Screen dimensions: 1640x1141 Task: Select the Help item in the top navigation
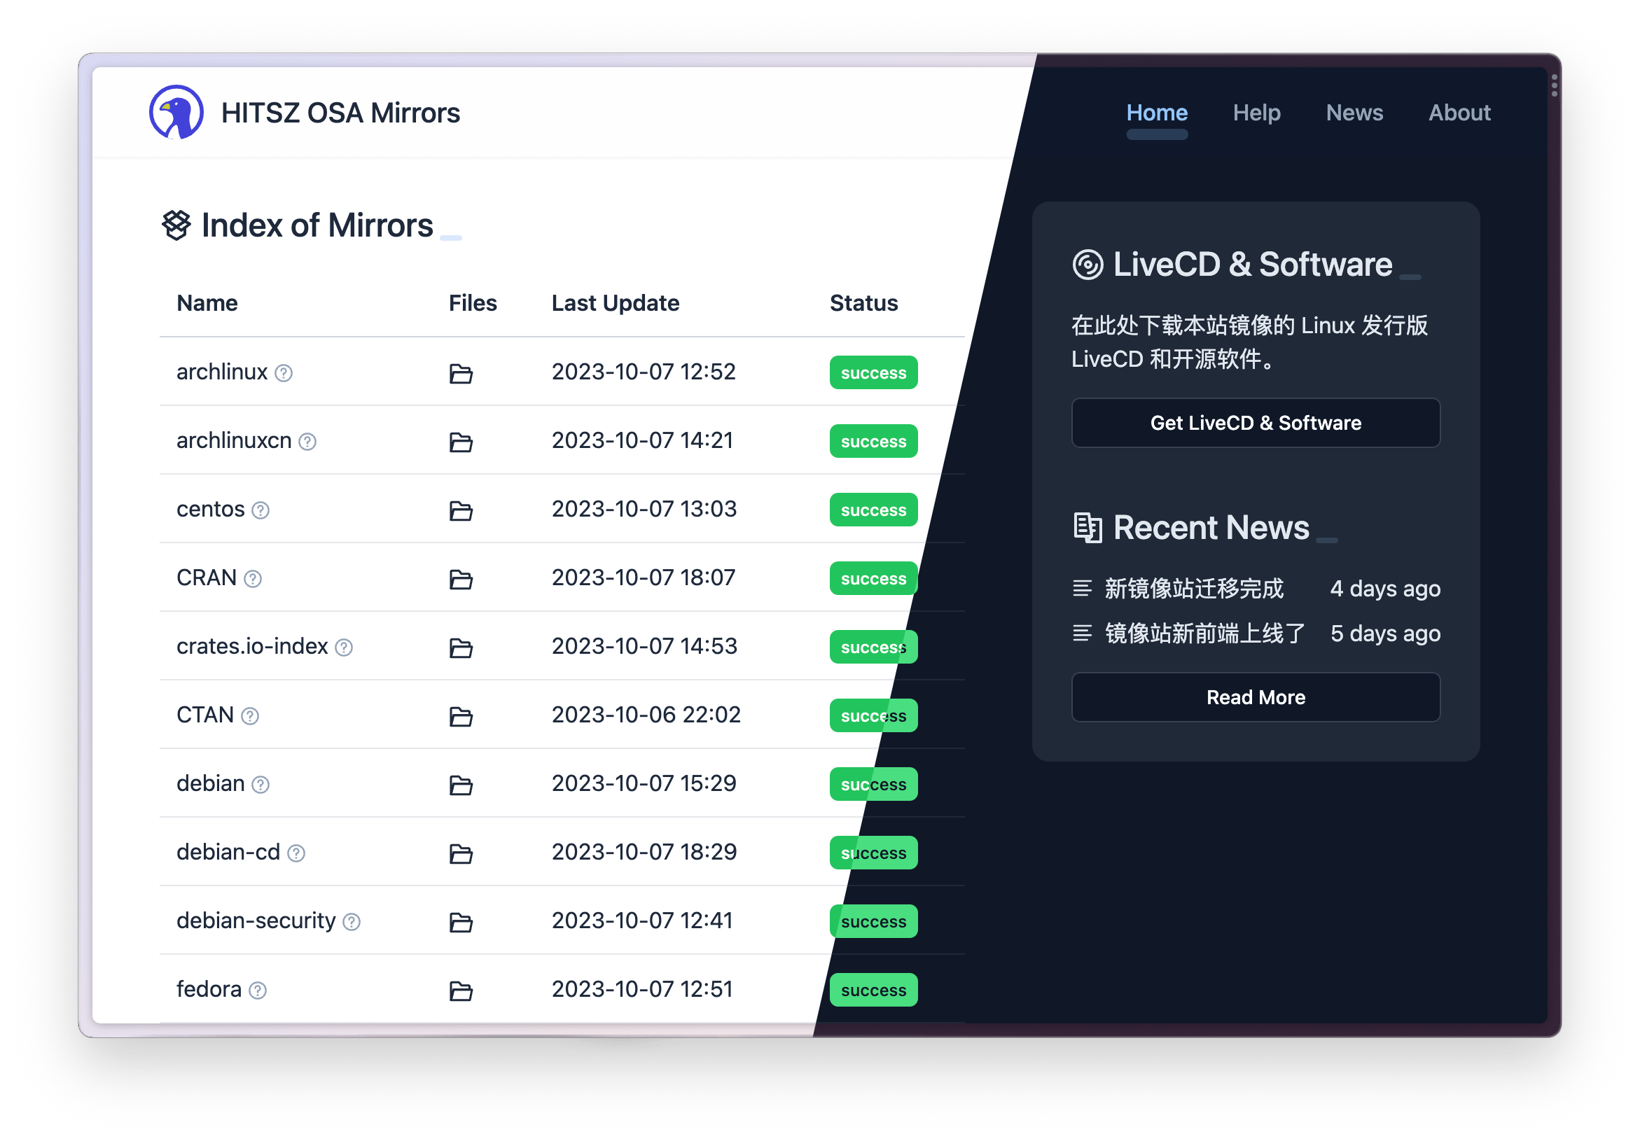click(1257, 112)
